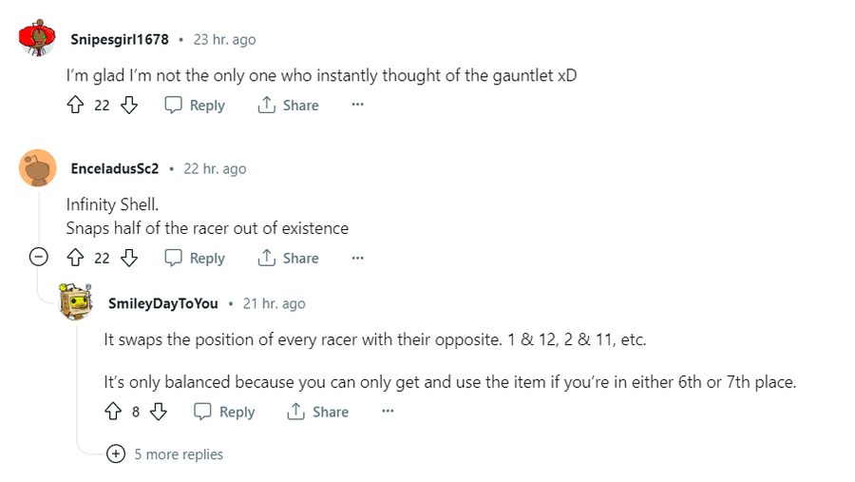Viewport: 855px width, 482px height.
Task: Open more options on SmileyDayToYou's reply
Action: 388,412
